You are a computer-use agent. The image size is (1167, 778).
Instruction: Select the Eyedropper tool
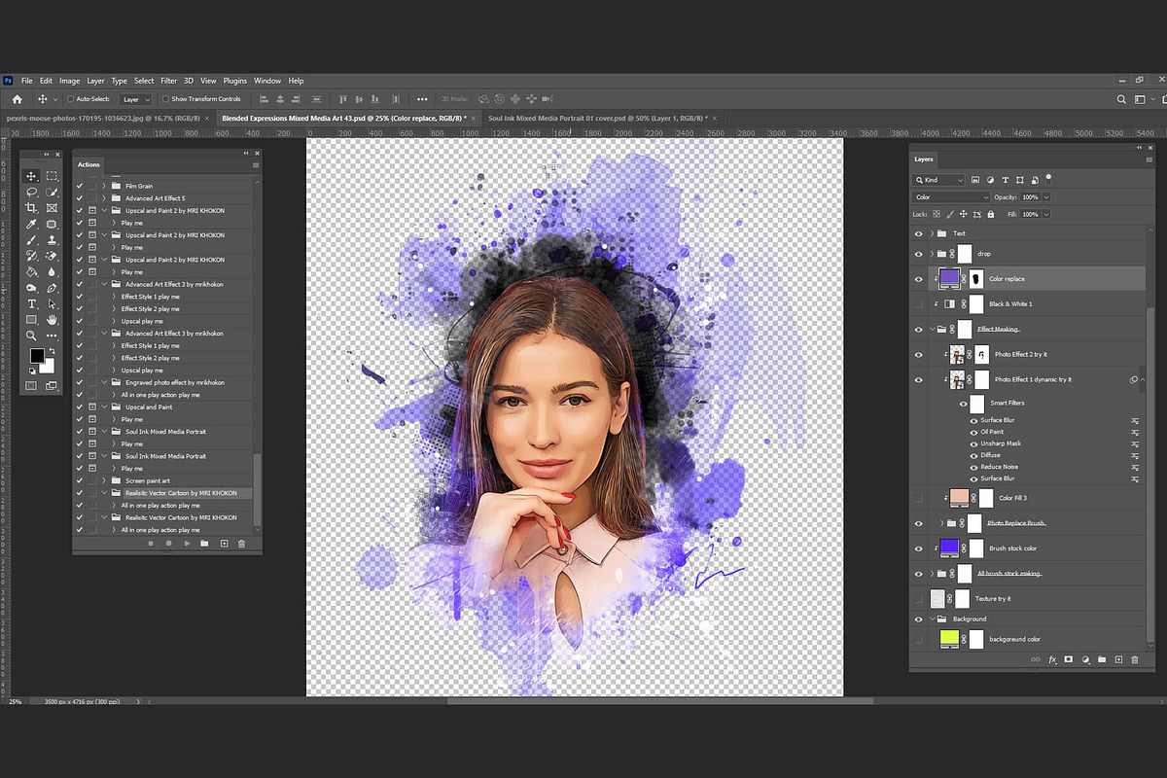(x=31, y=224)
